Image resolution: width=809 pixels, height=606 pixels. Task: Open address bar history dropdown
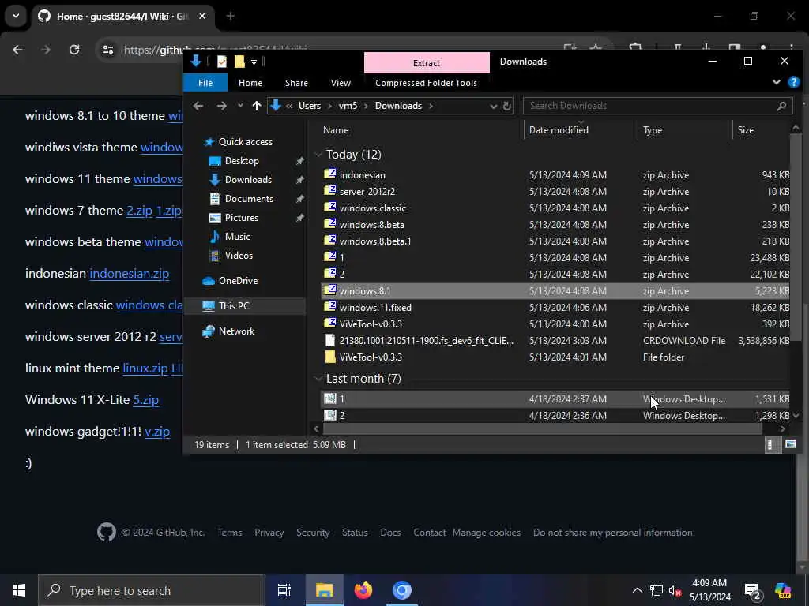pos(493,106)
